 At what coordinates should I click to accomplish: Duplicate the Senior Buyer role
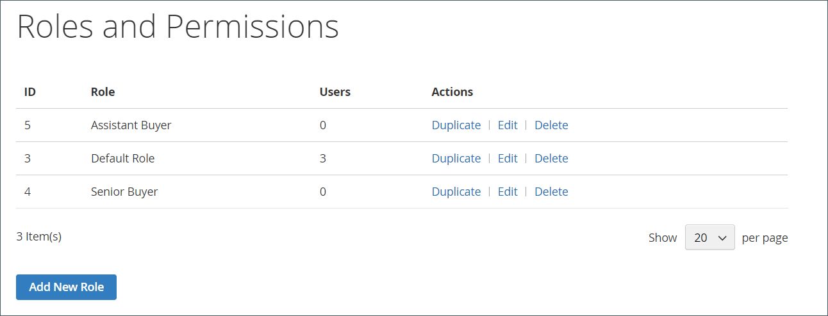pos(456,192)
